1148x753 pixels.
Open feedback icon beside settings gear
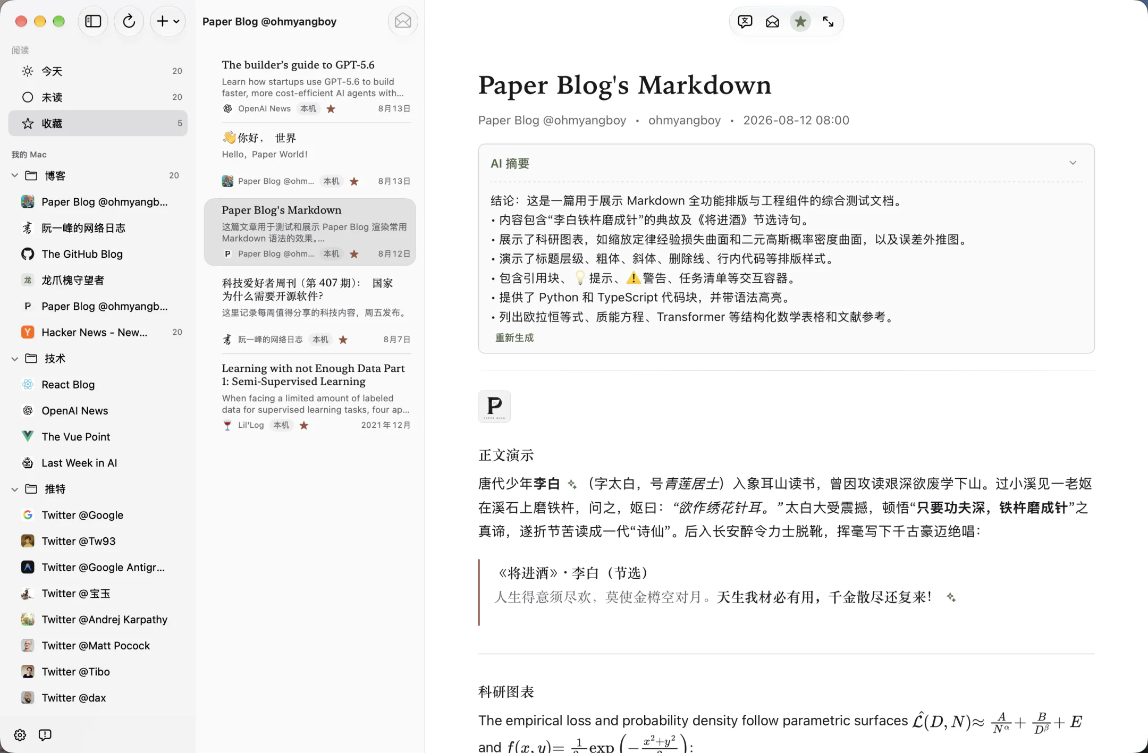(x=45, y=735)
